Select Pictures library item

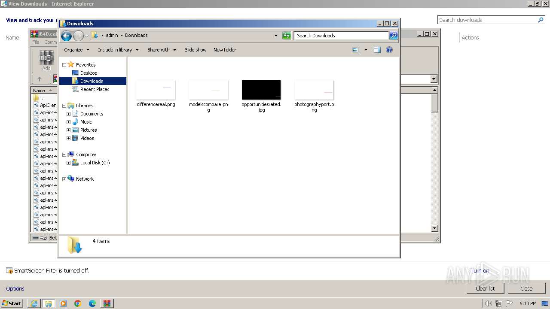click(89, 130)
